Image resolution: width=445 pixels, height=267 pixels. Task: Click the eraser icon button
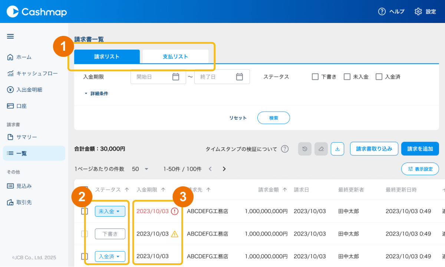[x=321, y=149]
